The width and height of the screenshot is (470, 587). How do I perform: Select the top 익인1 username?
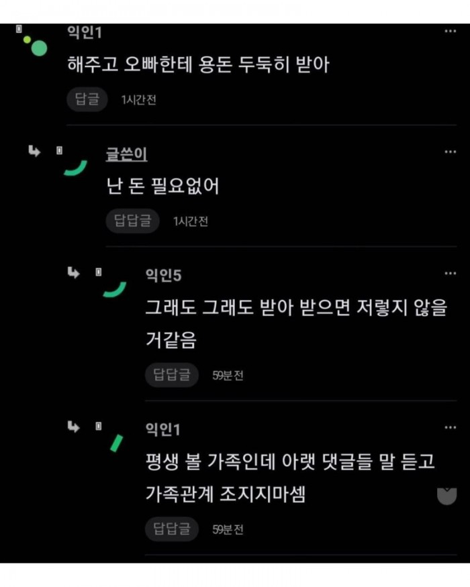pos(85,32)
